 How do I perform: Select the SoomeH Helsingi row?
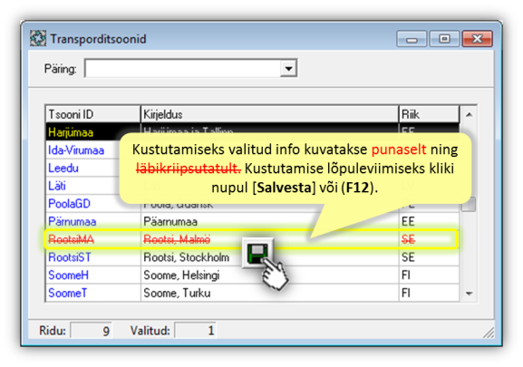click(x=252, y=275)
